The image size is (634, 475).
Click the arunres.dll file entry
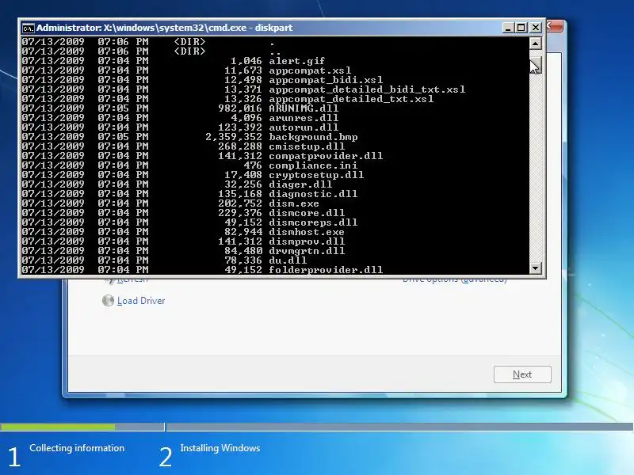[x=304, y=118]
